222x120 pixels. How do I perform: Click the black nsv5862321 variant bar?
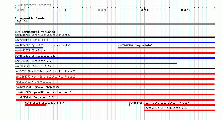click(x=115, y=69)
